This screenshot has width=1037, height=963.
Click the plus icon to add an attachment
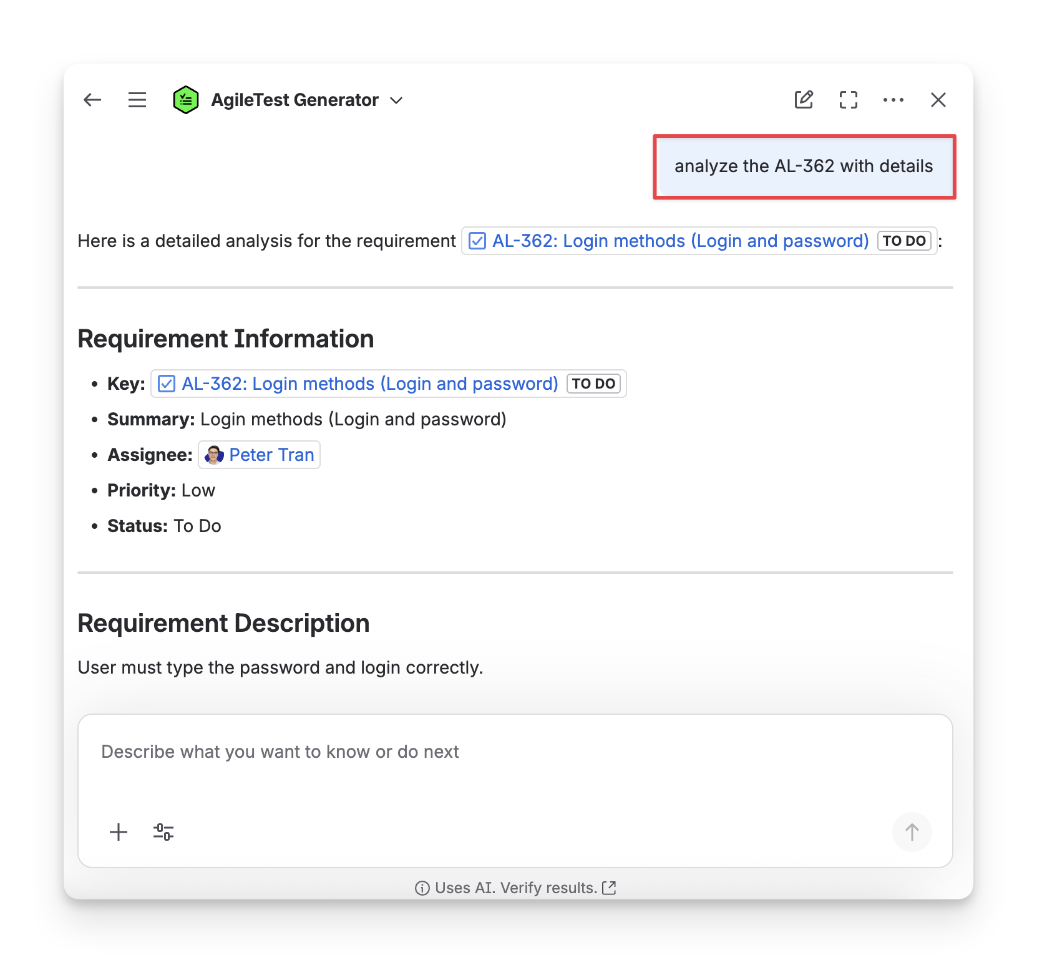[119, 832]
